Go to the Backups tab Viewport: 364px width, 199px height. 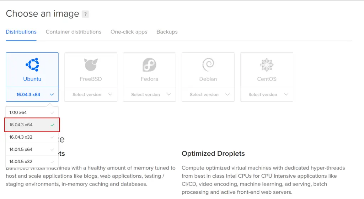point(167,32)
